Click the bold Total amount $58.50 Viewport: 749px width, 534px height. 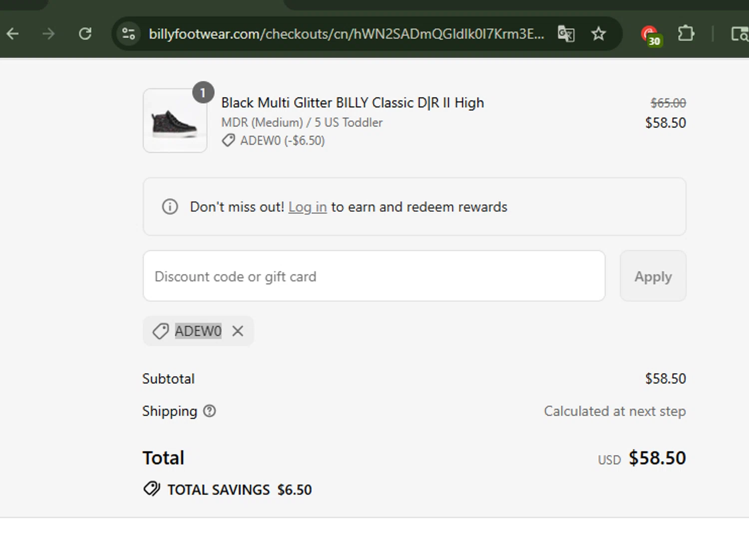[x=657, y=458]
